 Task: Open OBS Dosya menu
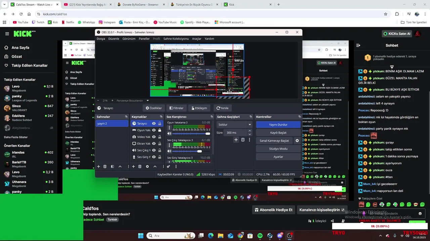(x=101, y=39)
